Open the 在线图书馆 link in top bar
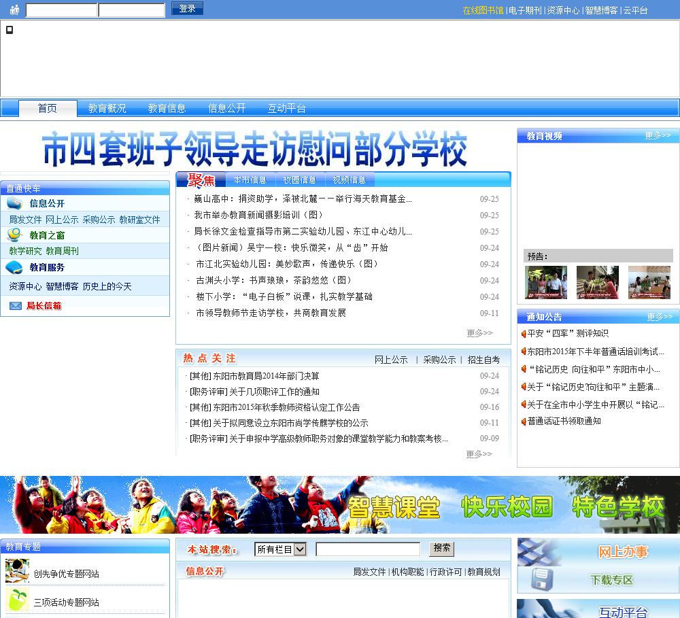The width and height of the screenshot is (680, 618). (483, 10)
